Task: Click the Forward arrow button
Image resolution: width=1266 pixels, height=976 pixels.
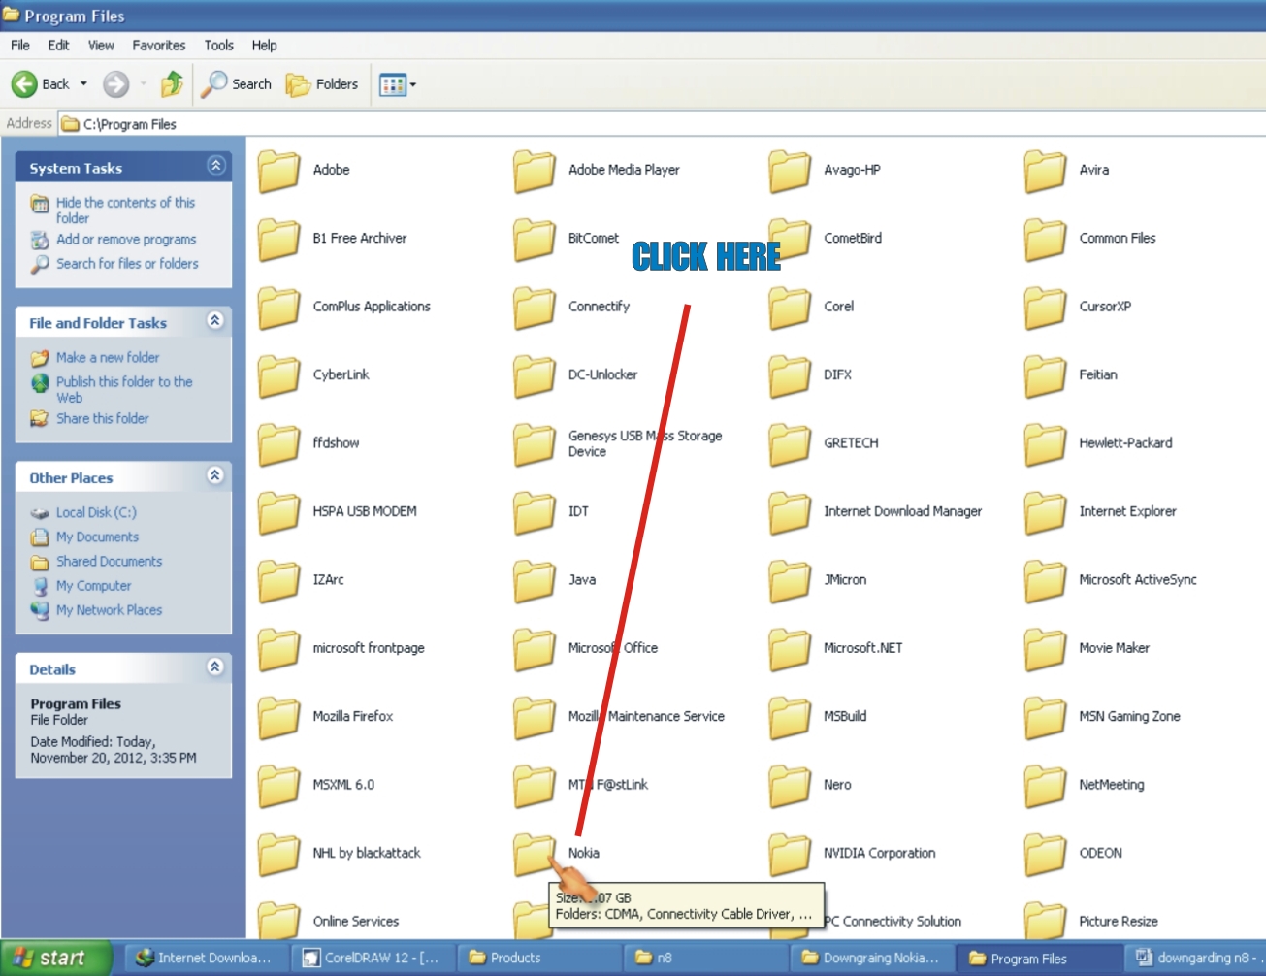Action: coord(116,84)
